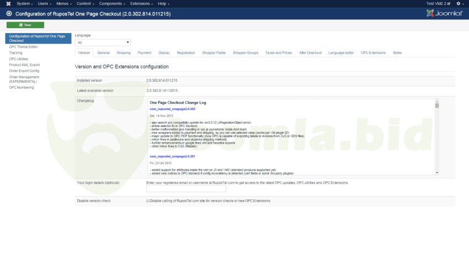Switch to the Payment tab
The width and height of the screenshot is (469, 274).
pos(145,53)
